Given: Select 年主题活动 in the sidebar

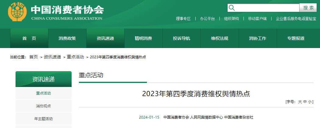Looking at the screenshot, I should (x=44, y=119).
